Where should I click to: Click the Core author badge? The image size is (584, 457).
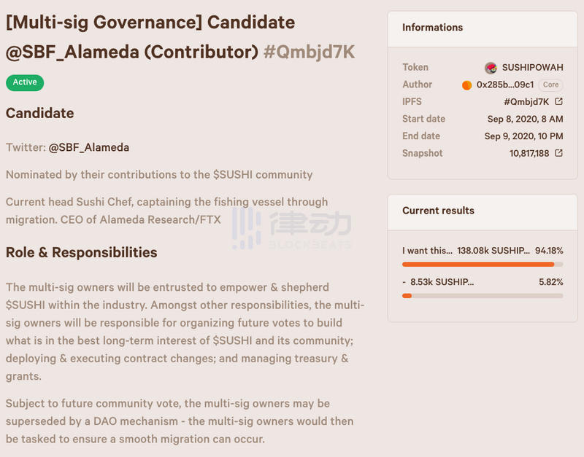[x=551, y=85]
